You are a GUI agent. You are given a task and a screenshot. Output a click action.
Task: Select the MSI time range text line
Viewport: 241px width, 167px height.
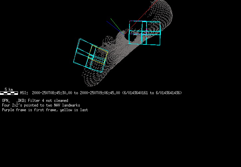[101, 93]
